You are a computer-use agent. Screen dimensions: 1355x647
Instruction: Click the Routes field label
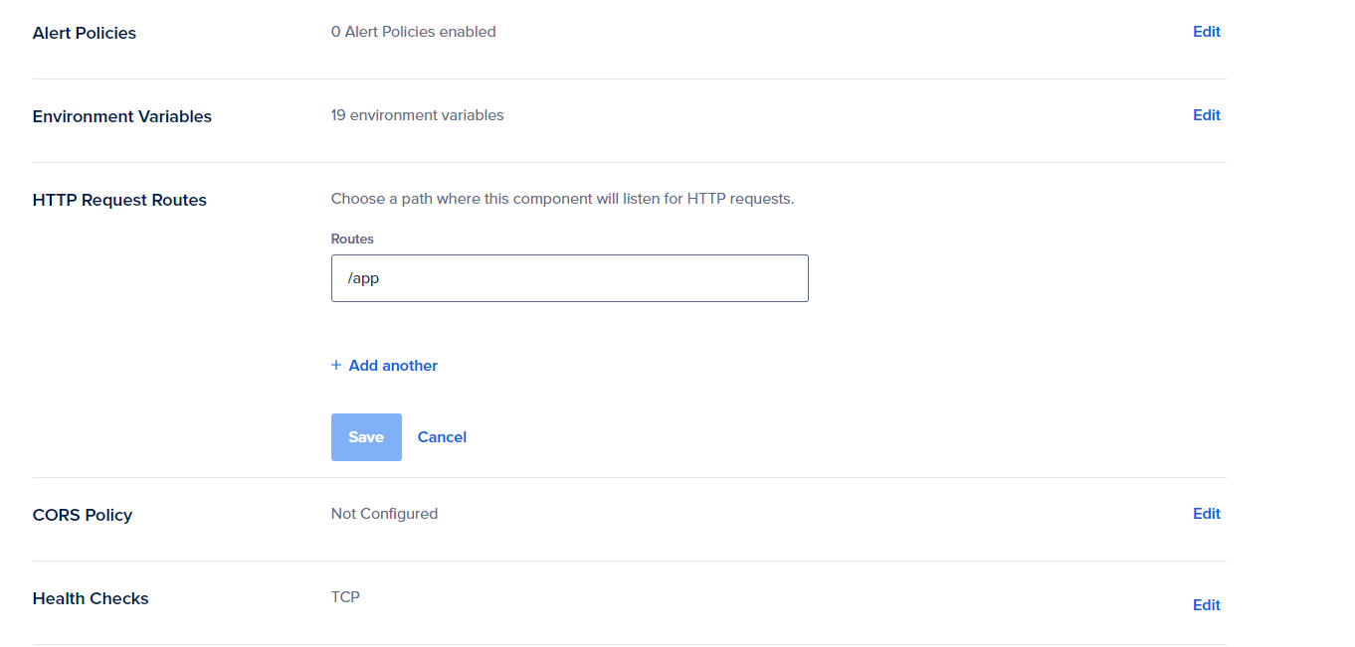pyautogui.click(x=352, y=240)
